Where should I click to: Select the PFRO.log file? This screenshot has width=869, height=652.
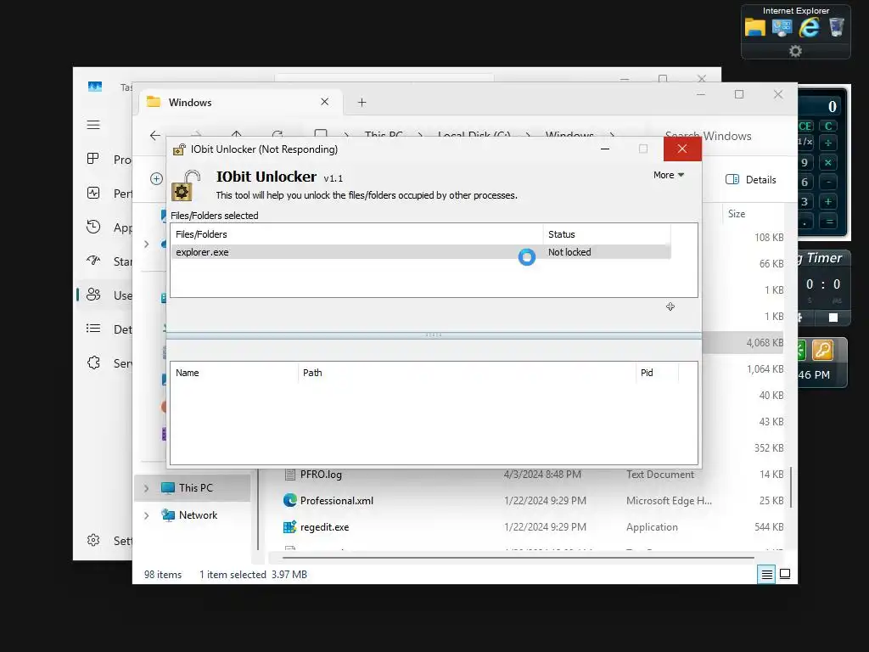tap(321, 475)
